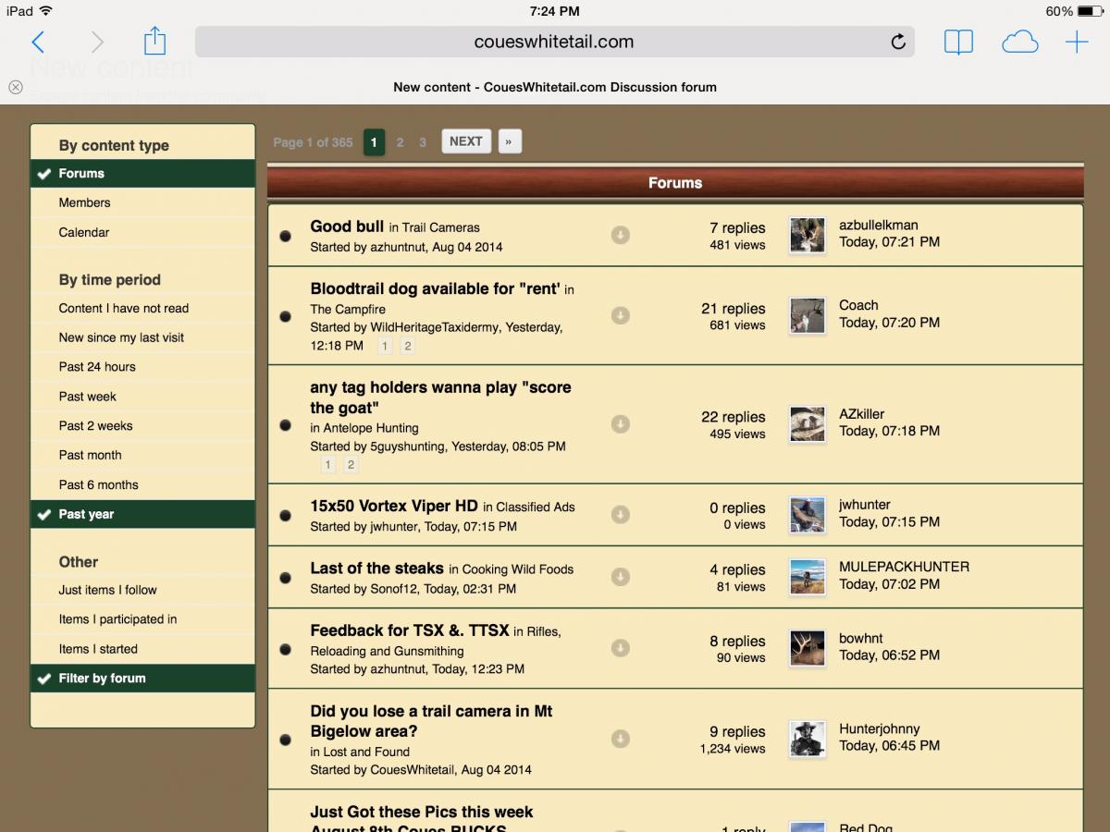
Task: Click the preview arrow icon for Good bull
Action: [x=621, y=236]
